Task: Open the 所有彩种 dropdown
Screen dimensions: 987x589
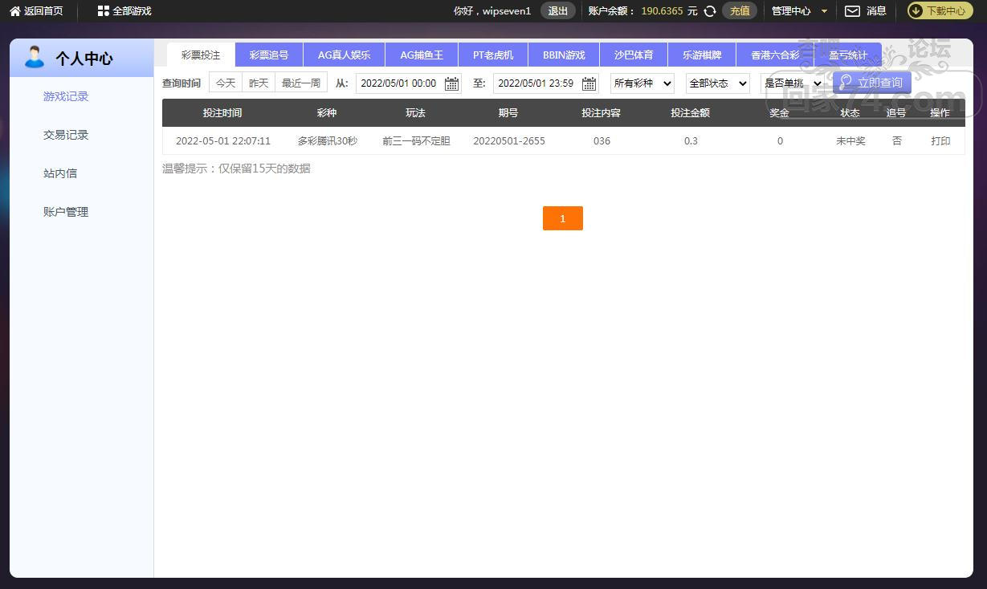Action: pyautogui.click(x=642, y=83)
